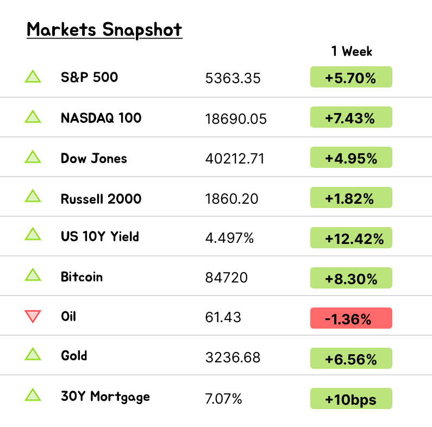Click the Dow Jones value 40212.71

point(235,159)
